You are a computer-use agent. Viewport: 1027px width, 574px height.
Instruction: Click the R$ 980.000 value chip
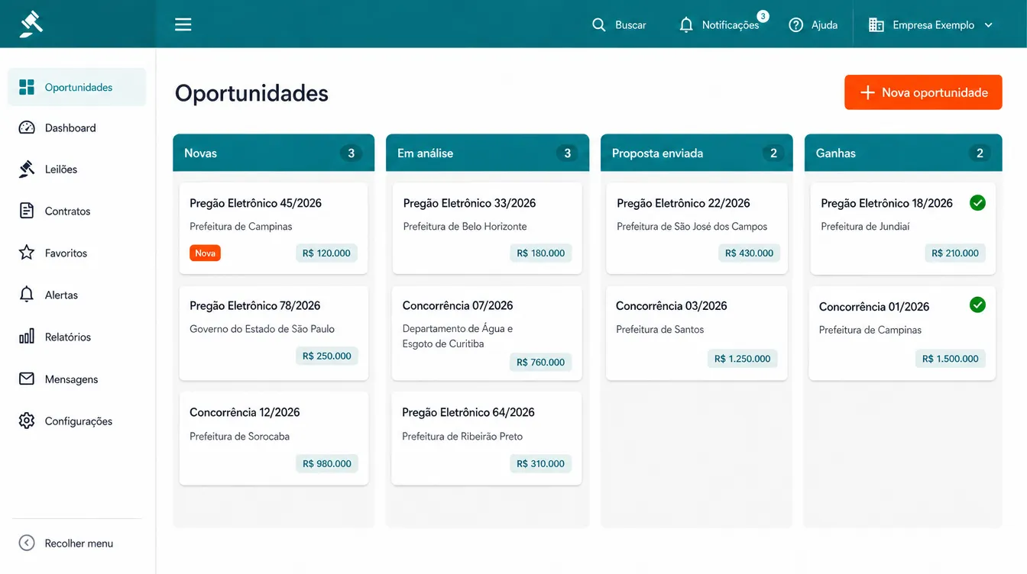click(327, 463)
